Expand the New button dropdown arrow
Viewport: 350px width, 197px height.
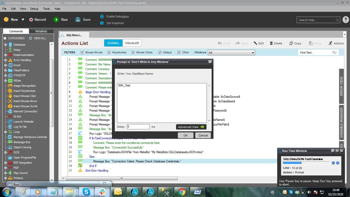point(23,19)
